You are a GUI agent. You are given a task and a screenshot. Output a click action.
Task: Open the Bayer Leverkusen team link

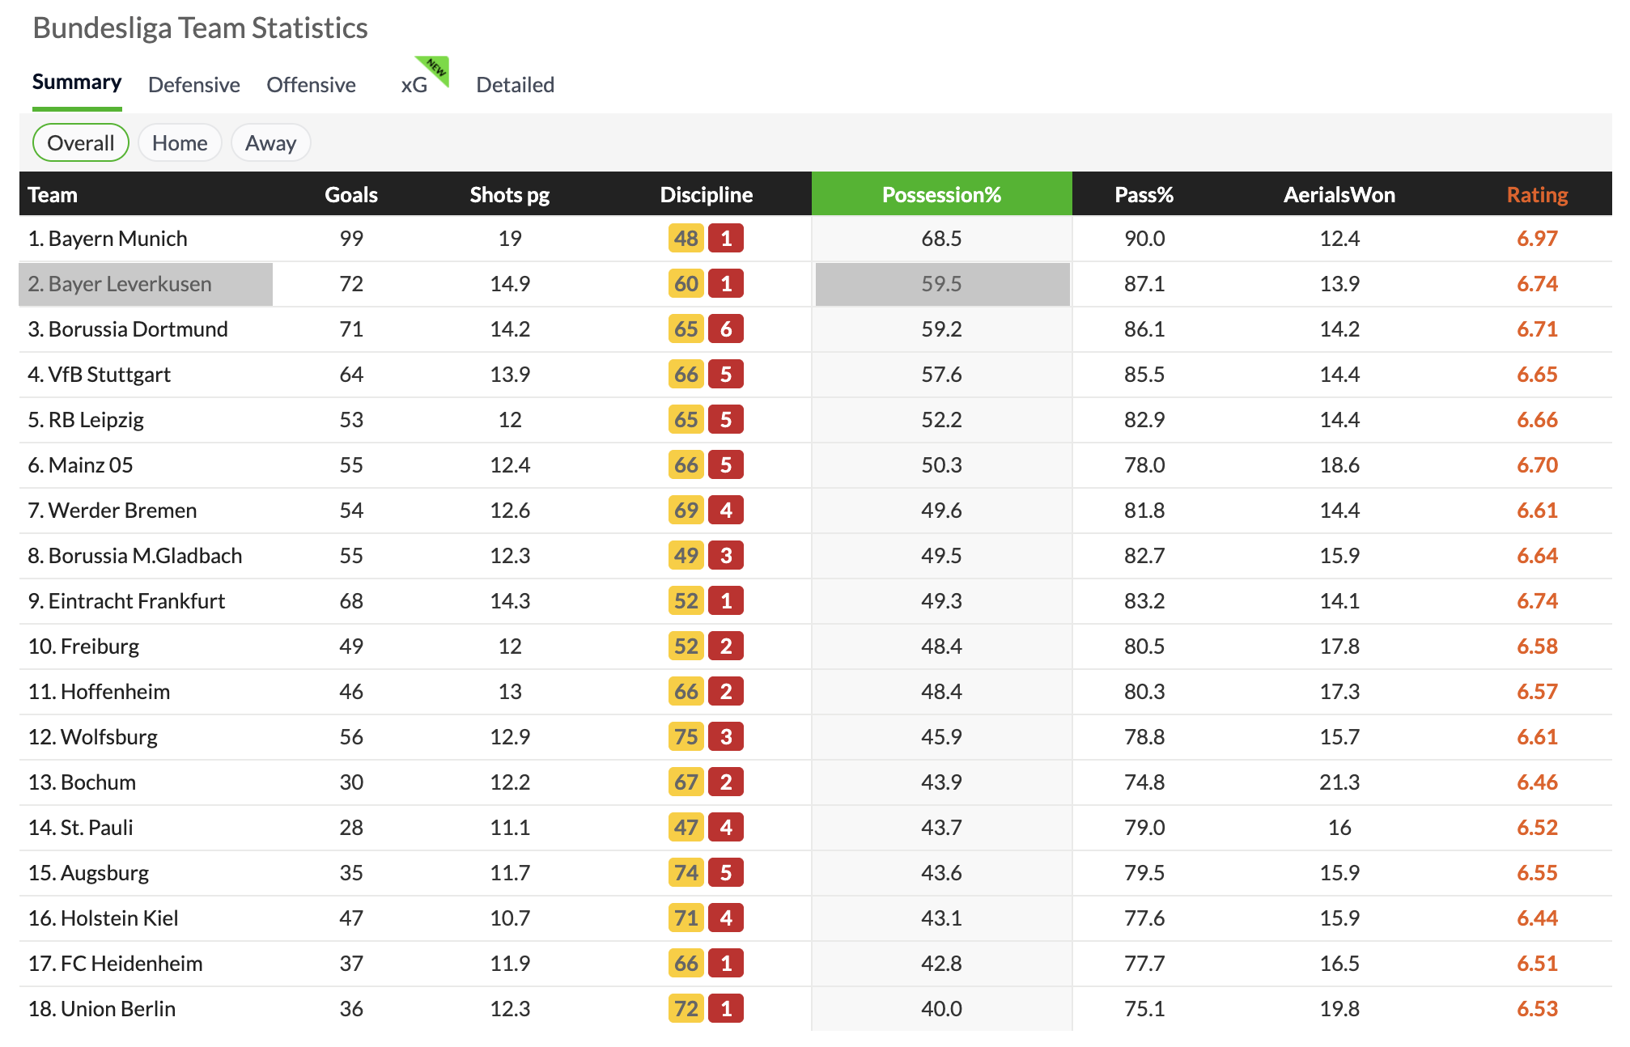[129, 284]
